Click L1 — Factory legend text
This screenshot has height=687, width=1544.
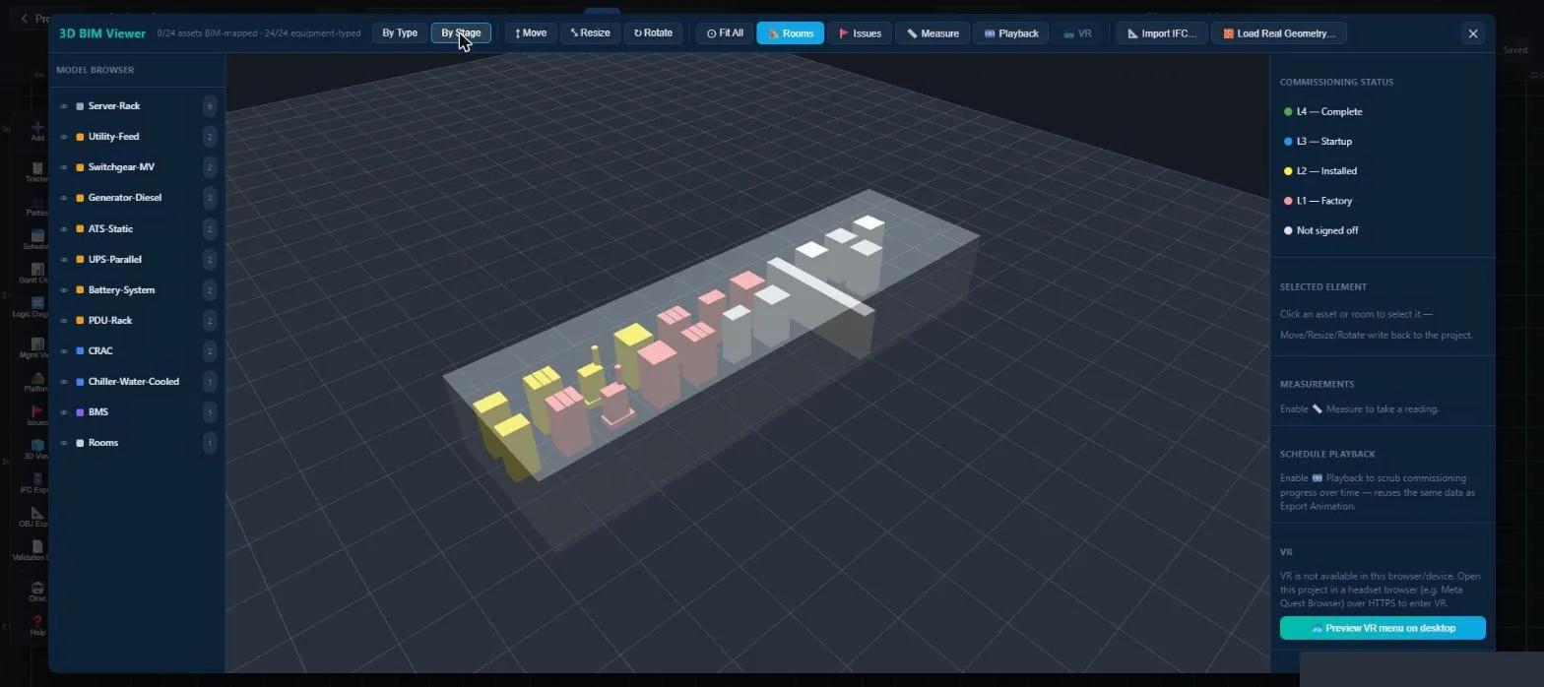[x=1324, y=201]
